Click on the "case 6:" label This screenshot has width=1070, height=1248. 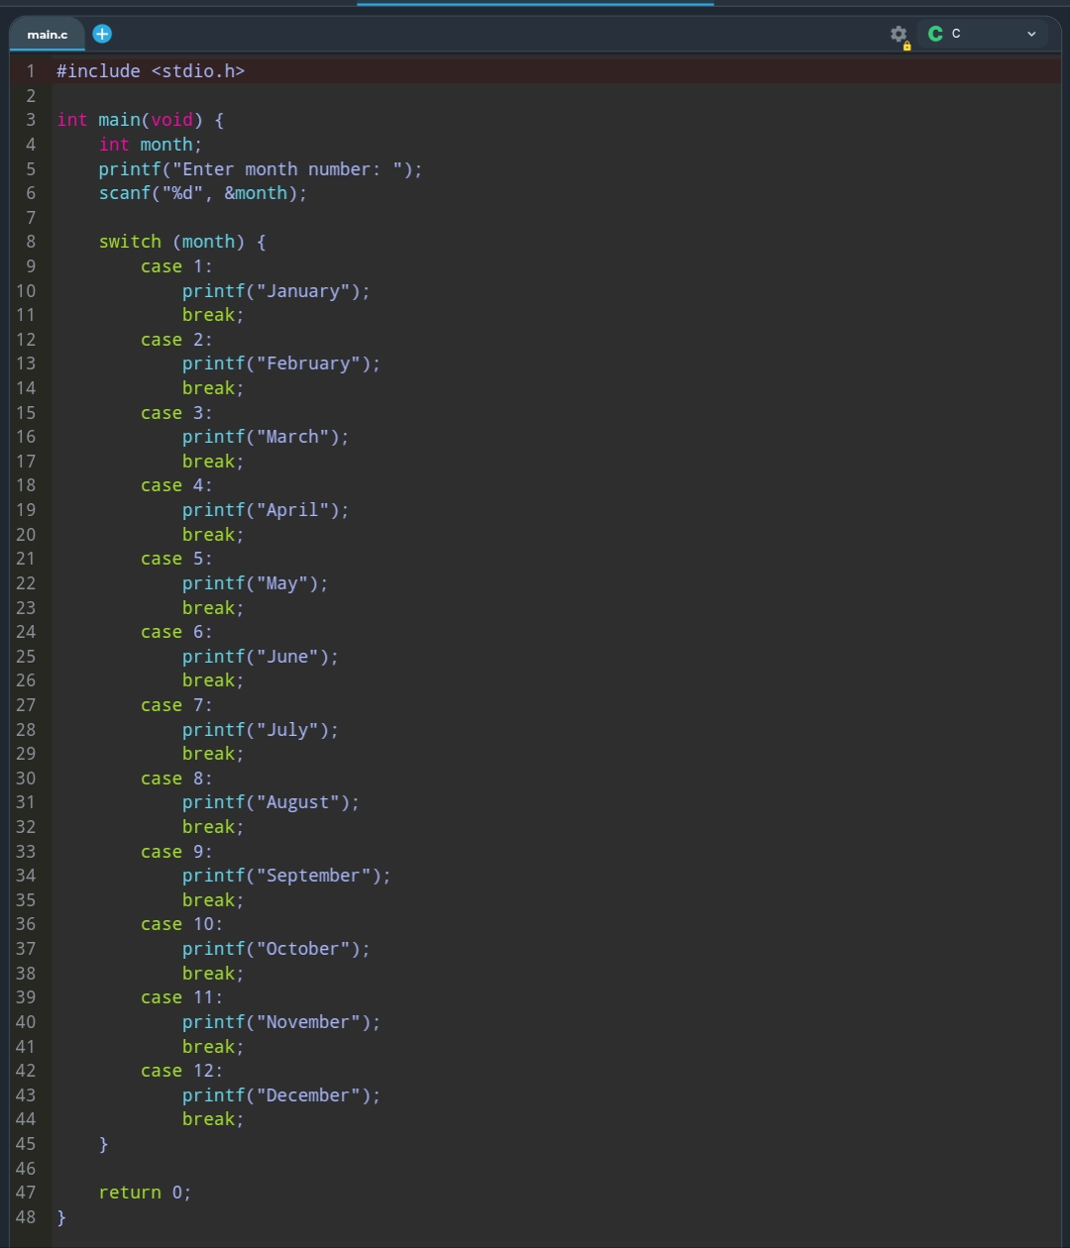(176, 632)
